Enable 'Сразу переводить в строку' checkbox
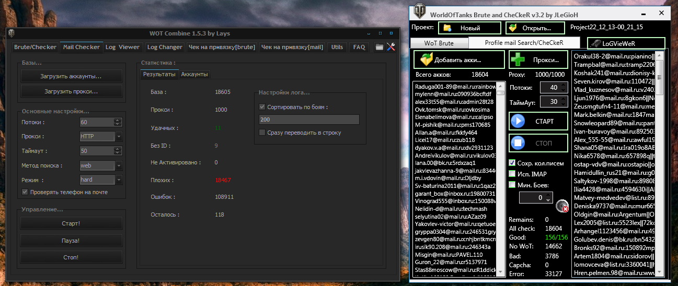The width and height of the screenshot is (678, 286). point(262,133)
